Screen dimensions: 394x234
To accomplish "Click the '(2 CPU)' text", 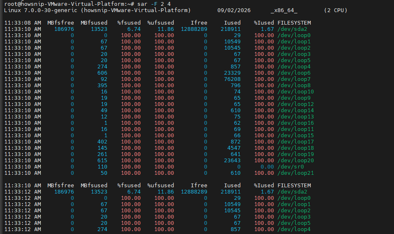I will [336, 10].
